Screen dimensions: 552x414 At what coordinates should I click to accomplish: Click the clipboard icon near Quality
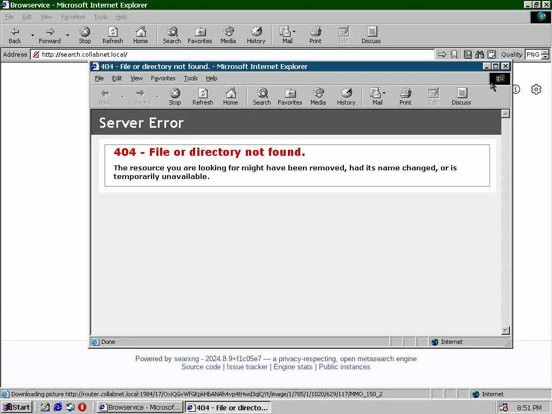pos(492,54)
